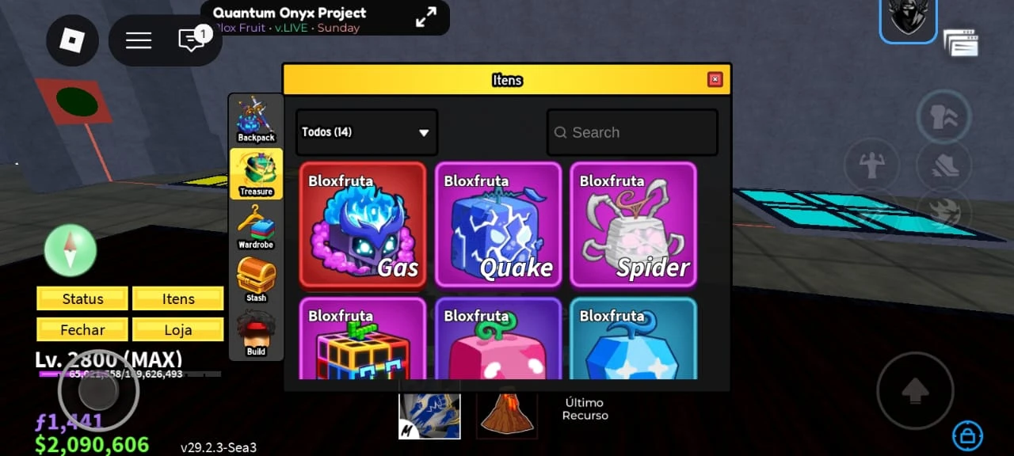Viewport: 1014px width, 456px height.
Task: Click the item Search field
Action: point(632,132)
